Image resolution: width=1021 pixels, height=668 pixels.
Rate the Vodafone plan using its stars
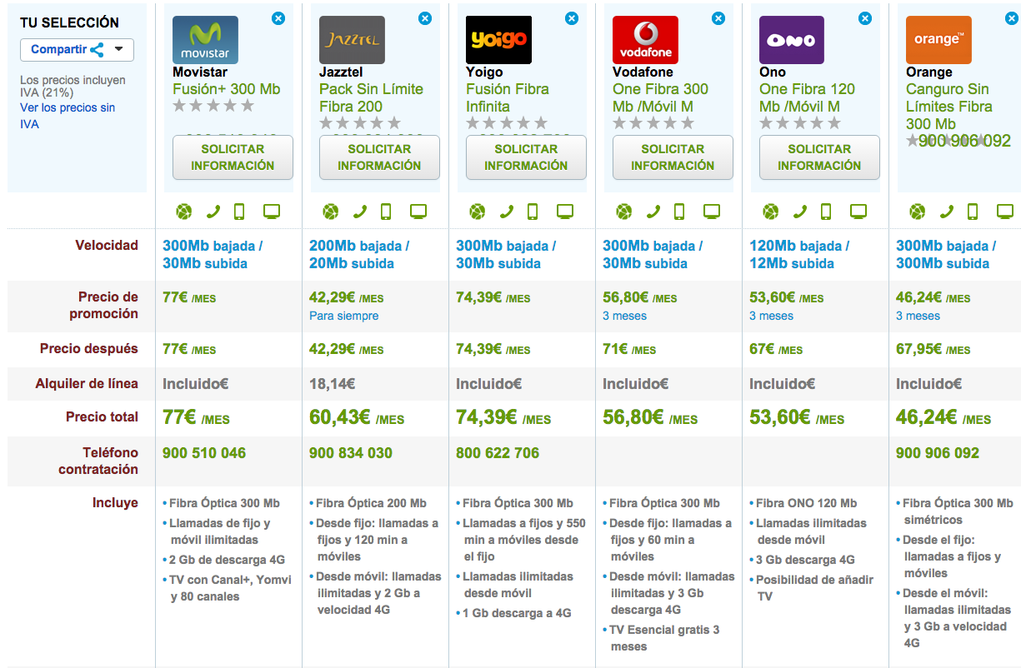pos(653,123)
